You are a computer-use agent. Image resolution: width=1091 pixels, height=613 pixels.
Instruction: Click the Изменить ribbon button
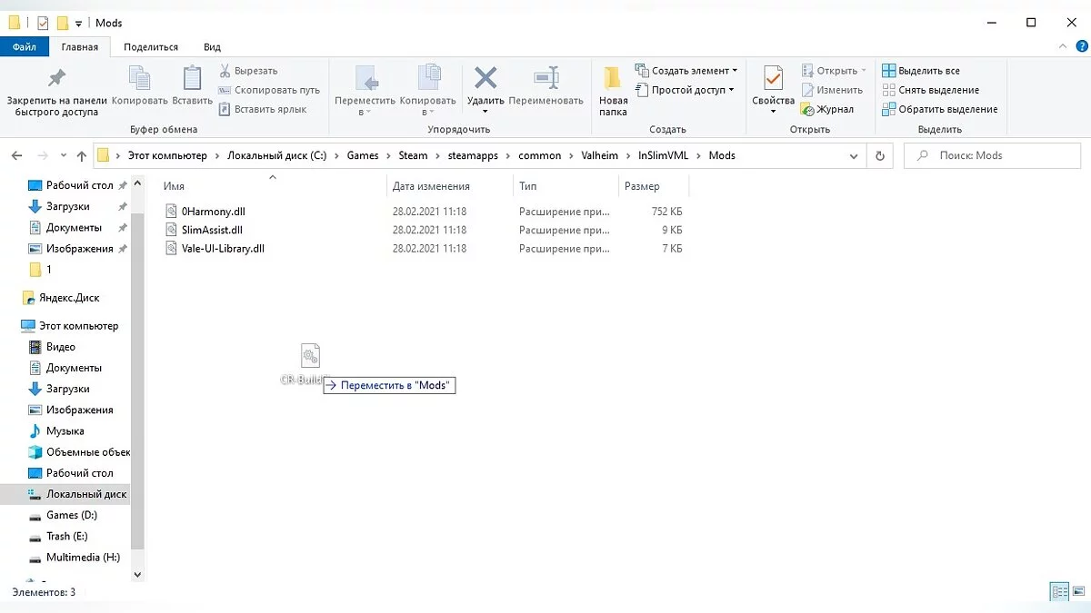831,90
